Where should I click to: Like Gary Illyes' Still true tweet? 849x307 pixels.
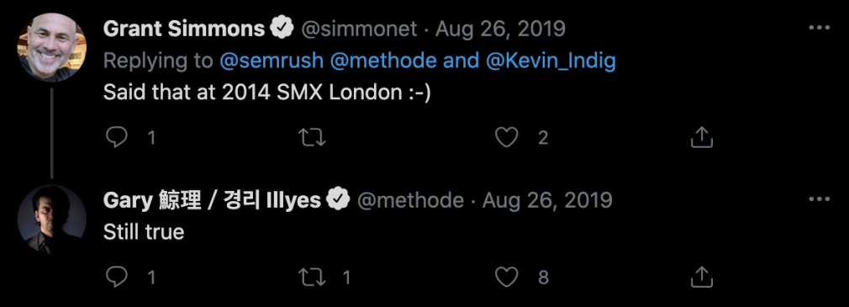[507, 278]
